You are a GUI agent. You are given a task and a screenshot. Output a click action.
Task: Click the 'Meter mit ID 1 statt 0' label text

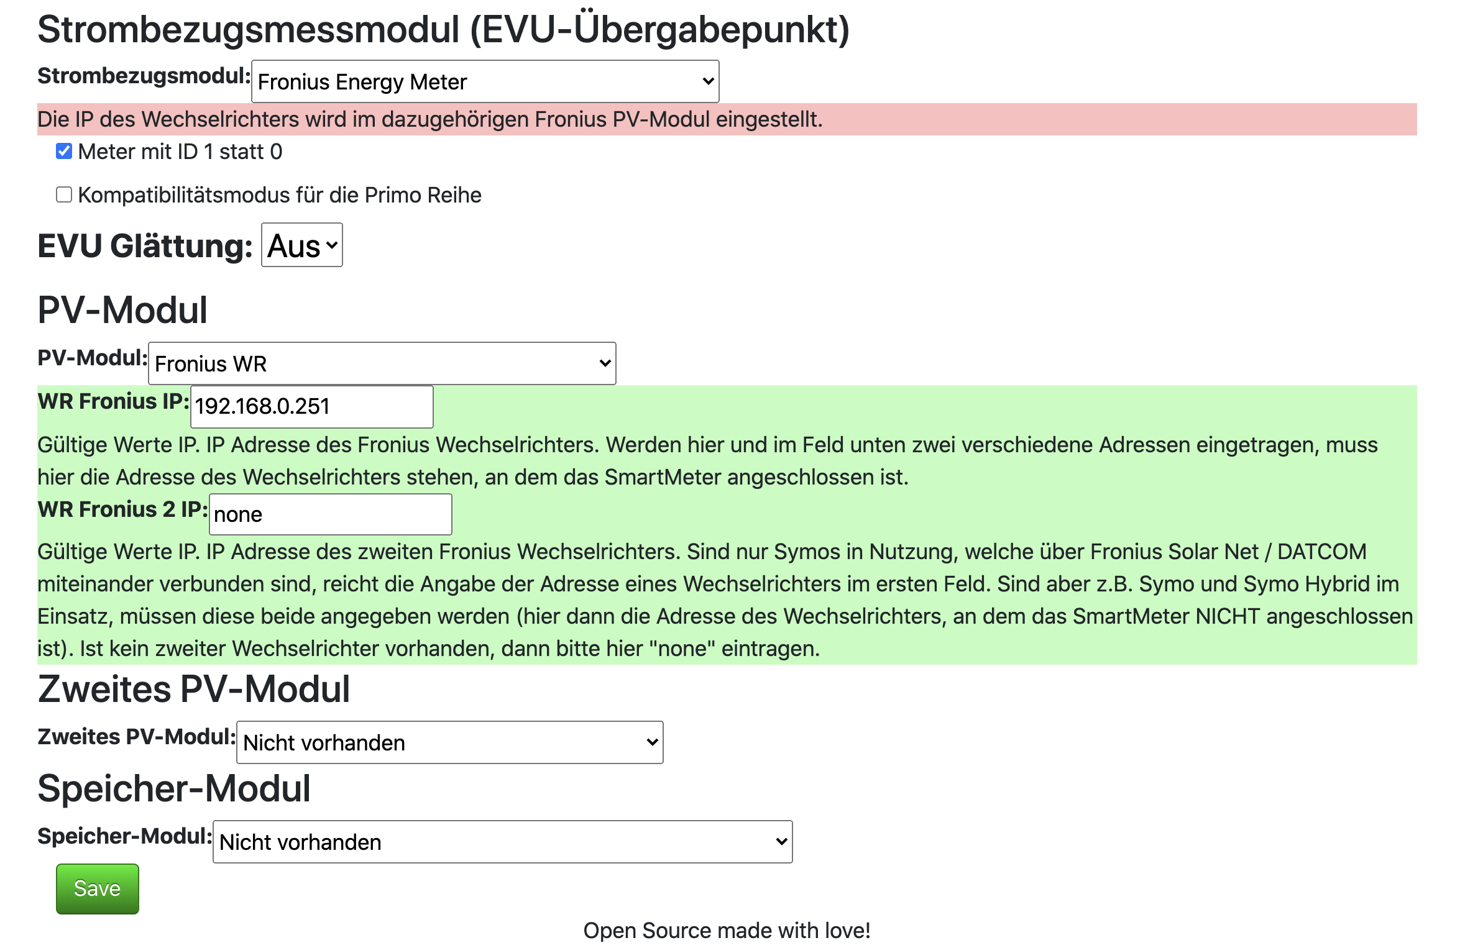pyautogui.click(x=180, y=152)
